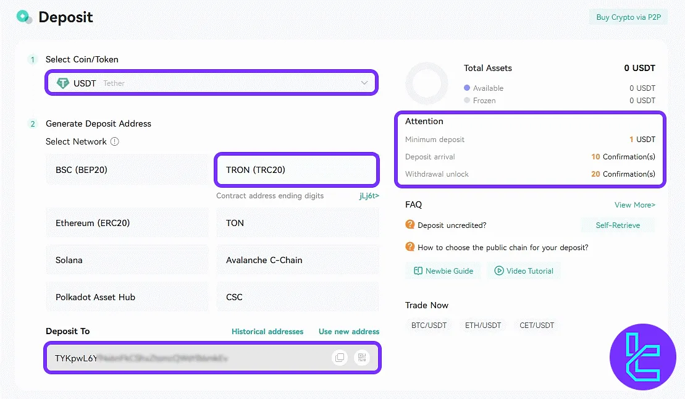This screenshot has width=685, height=399.
Task: Pick the Avalanche C-Chain network
Action: coord(298,260)
